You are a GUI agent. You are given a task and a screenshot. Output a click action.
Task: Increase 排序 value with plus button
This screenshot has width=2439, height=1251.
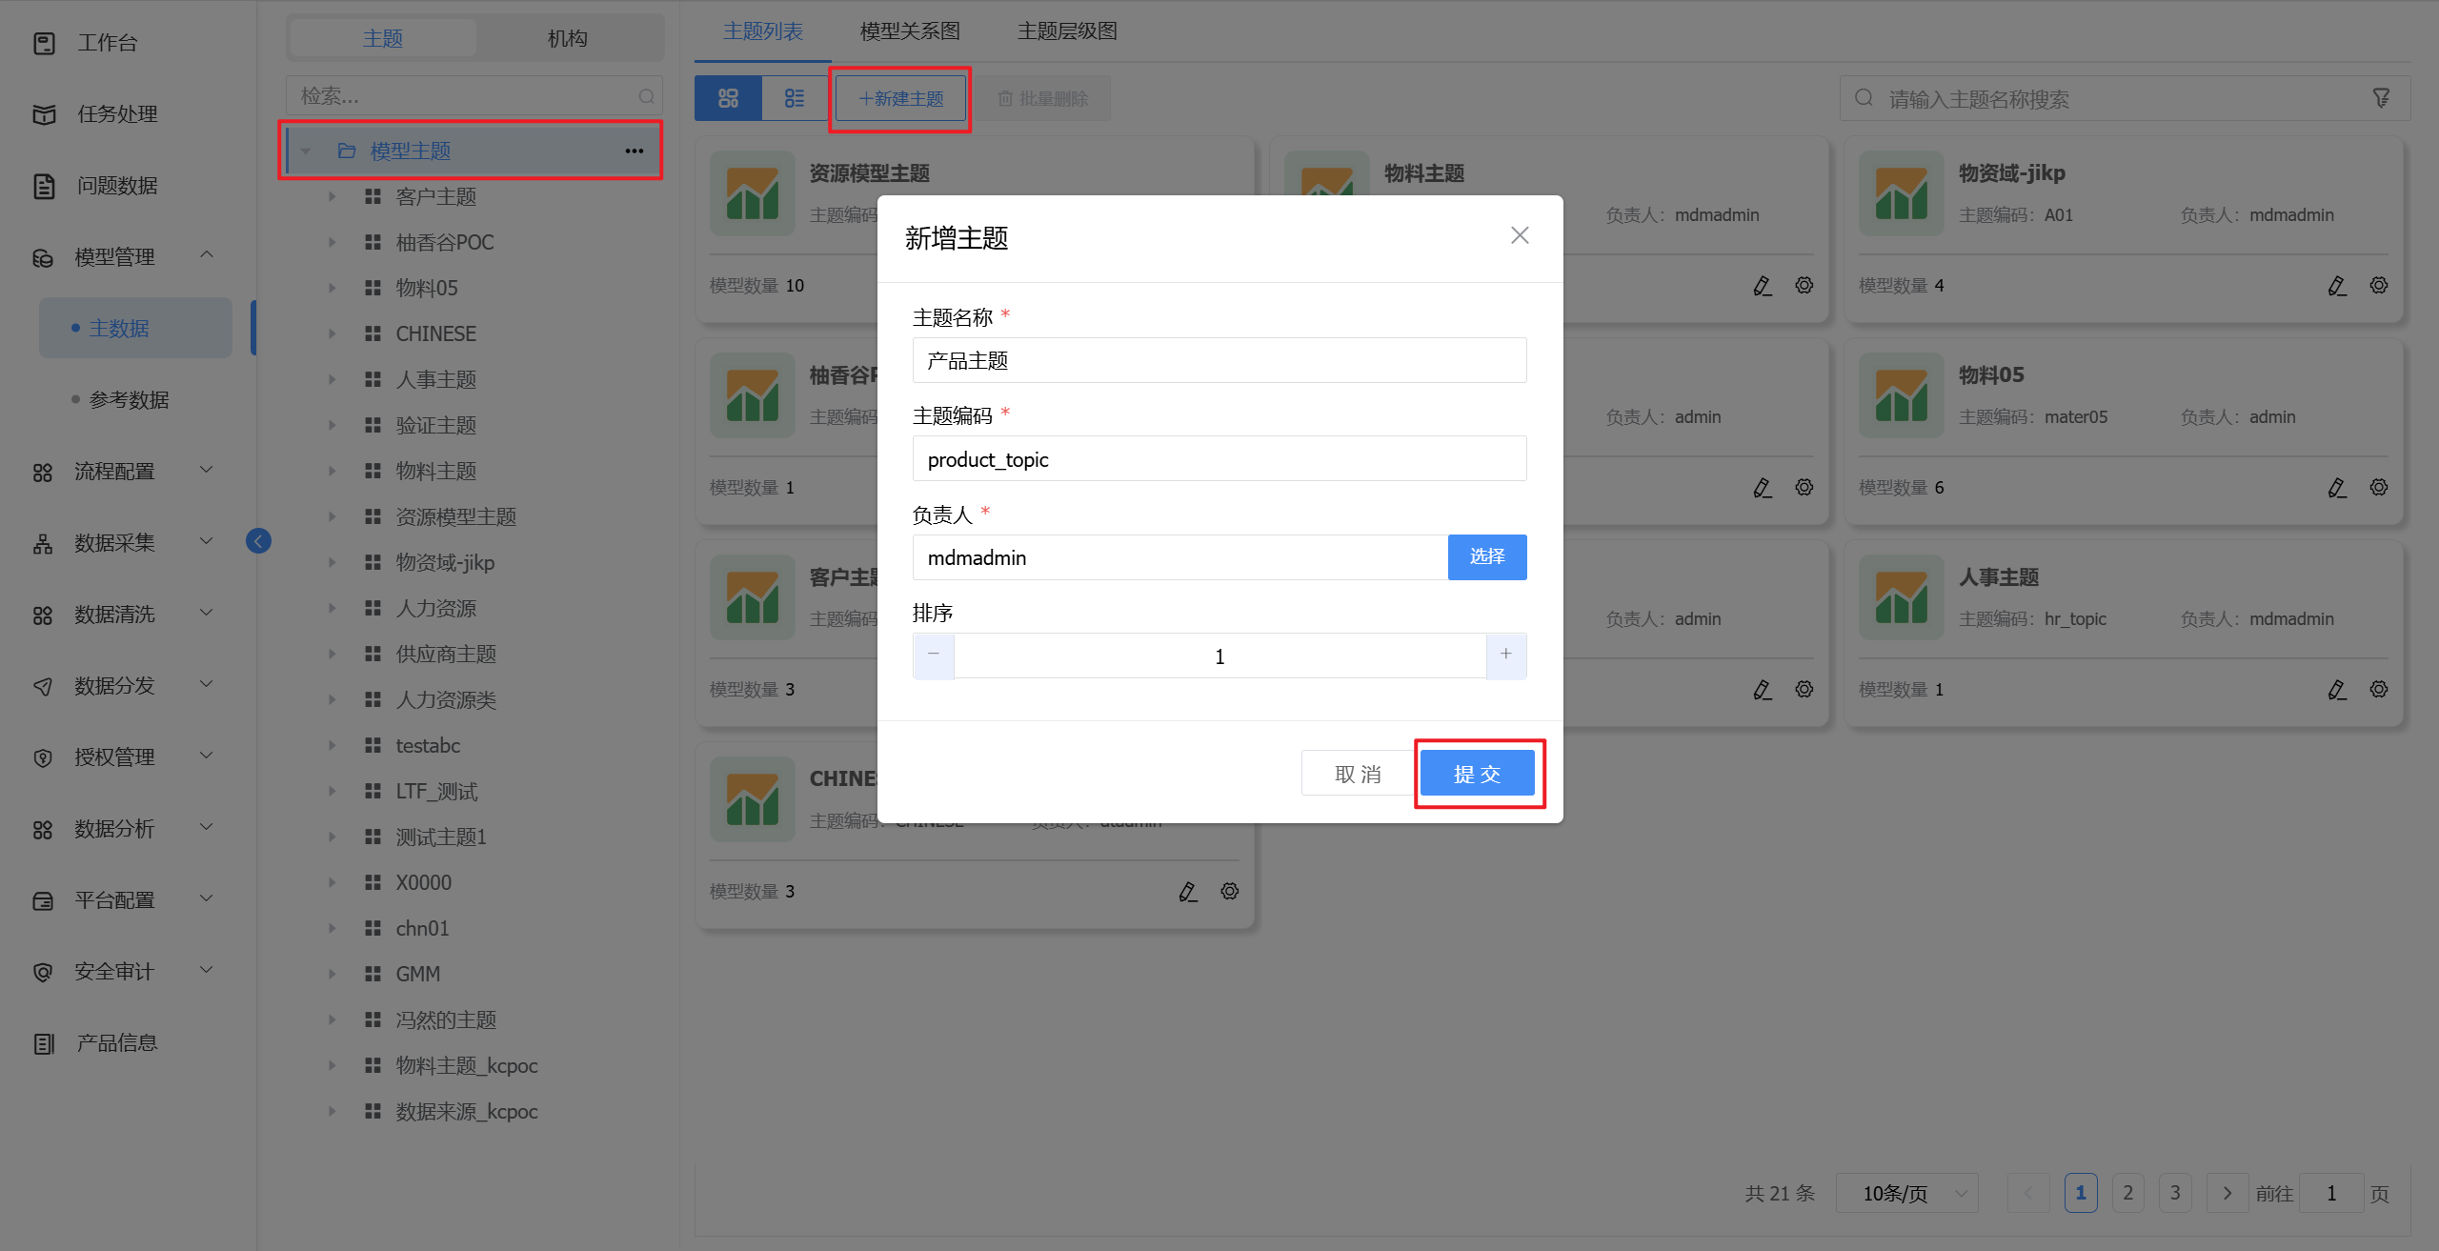pyautogui.click(x=1505, y=655)
